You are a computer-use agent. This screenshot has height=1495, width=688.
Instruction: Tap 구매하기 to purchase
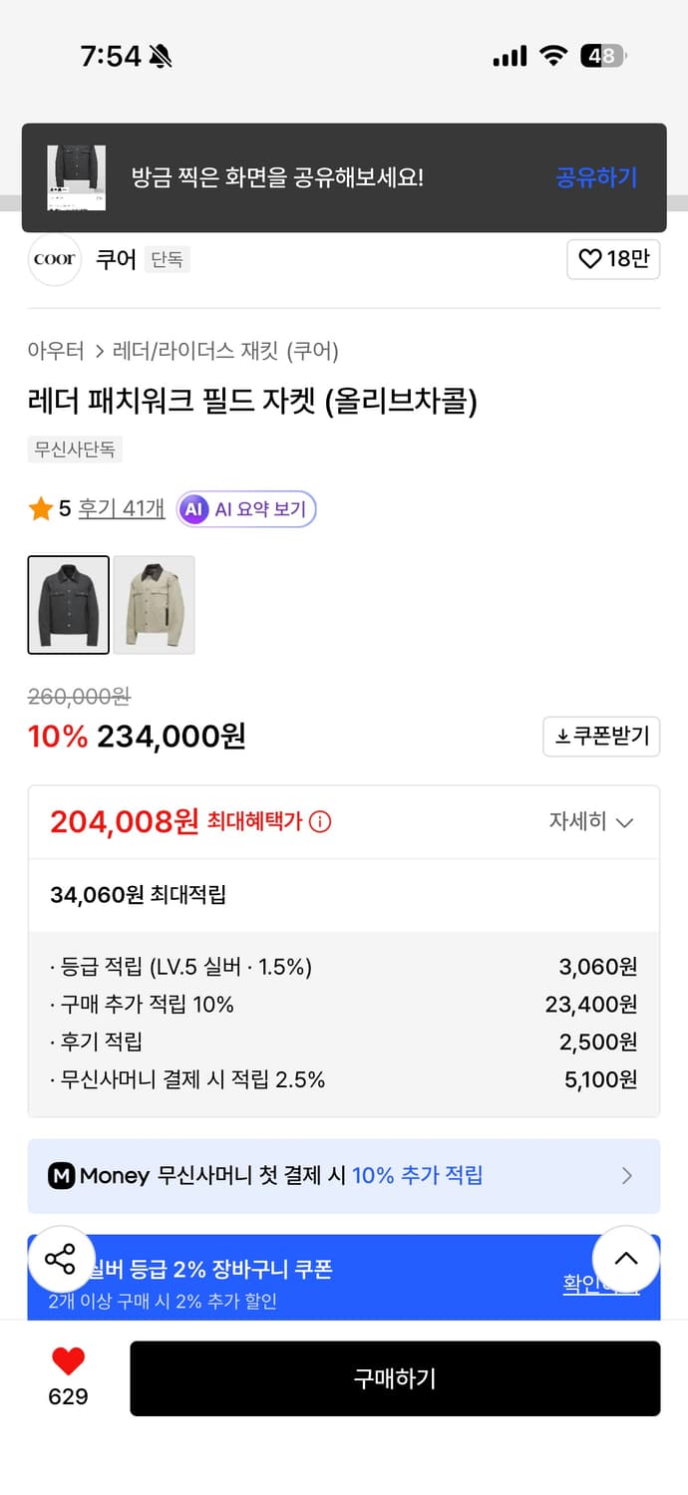point(395,1378)
